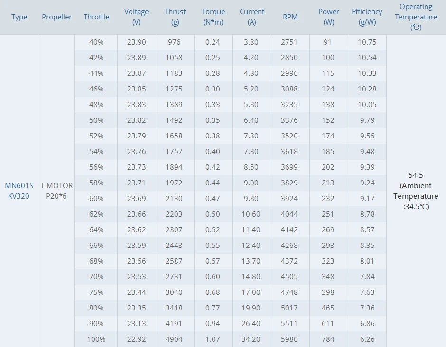Click the Propeller column header
The height and width of the screenshot is (347, 446).
(56, 17)
